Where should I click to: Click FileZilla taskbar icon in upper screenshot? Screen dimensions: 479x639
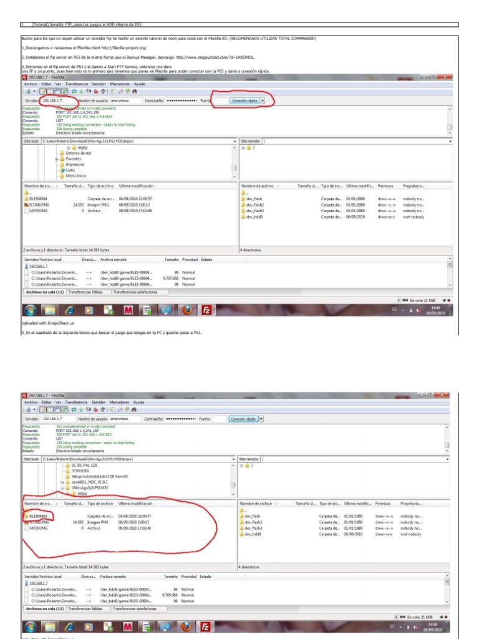[x=206, y=310]
